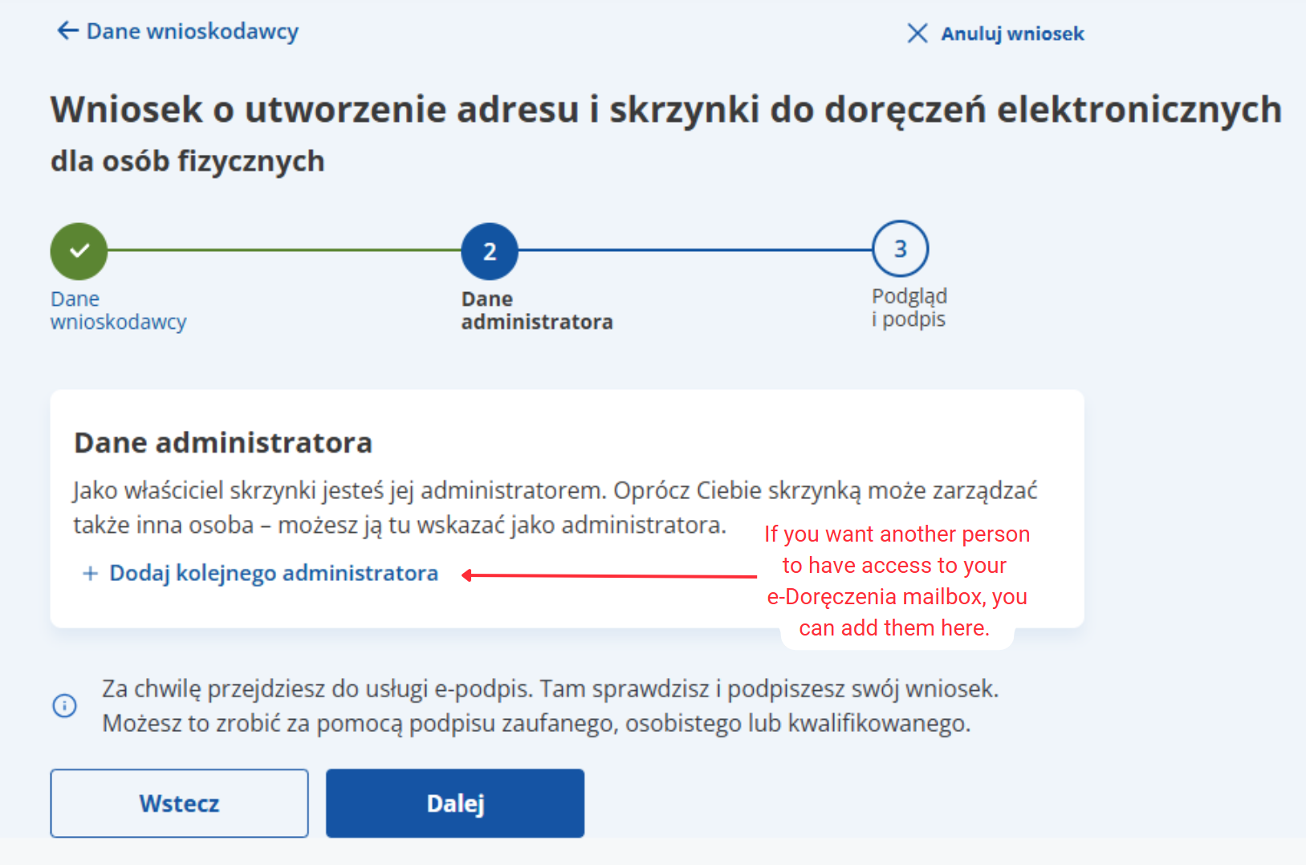Click the red English annotation text
The width and height of the screenshot is (1306, 865).
(x=896, y=581)
